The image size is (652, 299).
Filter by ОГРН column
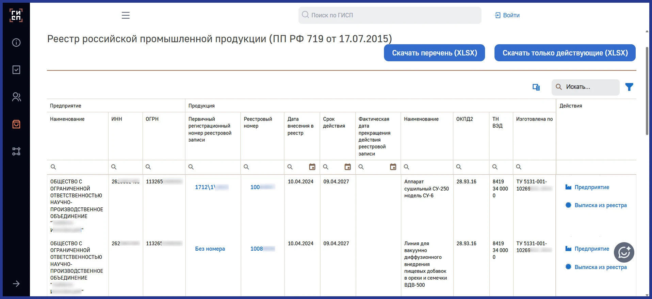coord(164,167)
